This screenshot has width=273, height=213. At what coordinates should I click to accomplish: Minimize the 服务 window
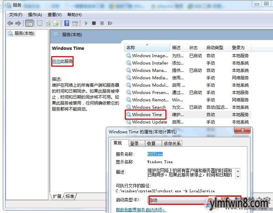(x=257, y=4)
